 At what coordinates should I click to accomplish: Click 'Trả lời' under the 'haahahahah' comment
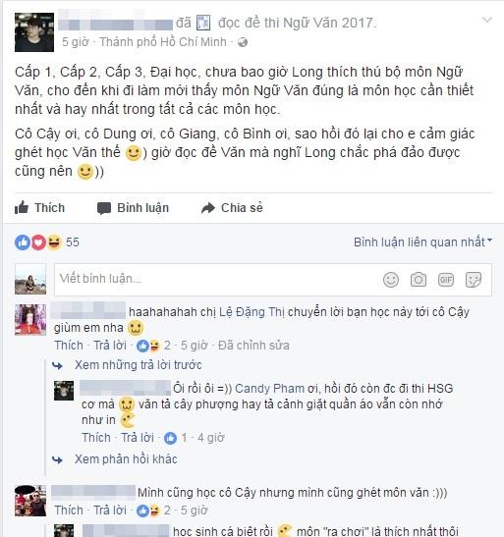pos(110,346)
